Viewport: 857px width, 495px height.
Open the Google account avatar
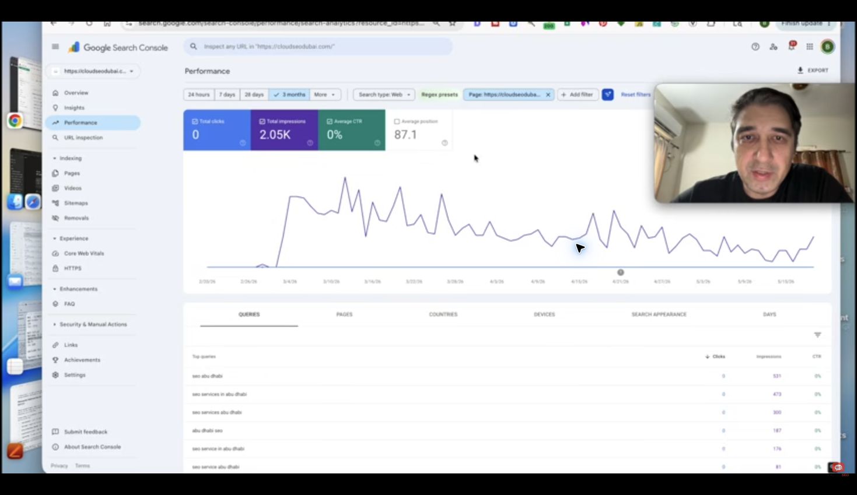827,47
